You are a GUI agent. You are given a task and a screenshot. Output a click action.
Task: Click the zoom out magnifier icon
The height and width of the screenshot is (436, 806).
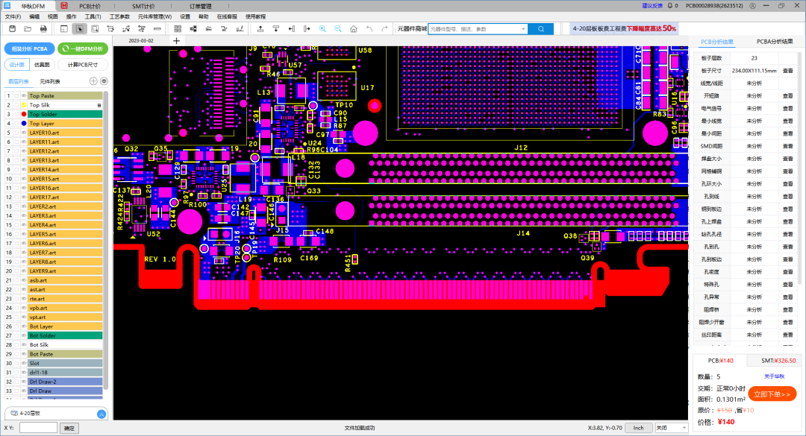coord(338,28)
